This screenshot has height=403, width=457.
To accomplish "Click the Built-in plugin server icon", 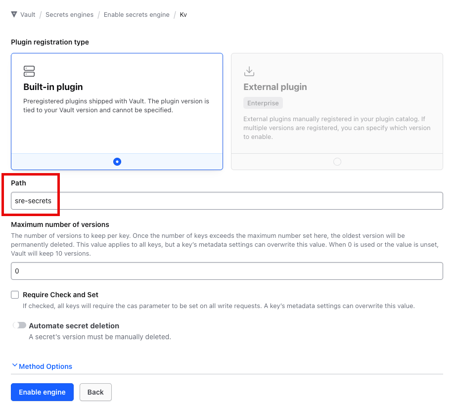I will pyautogui.click(x=29, y=71).
